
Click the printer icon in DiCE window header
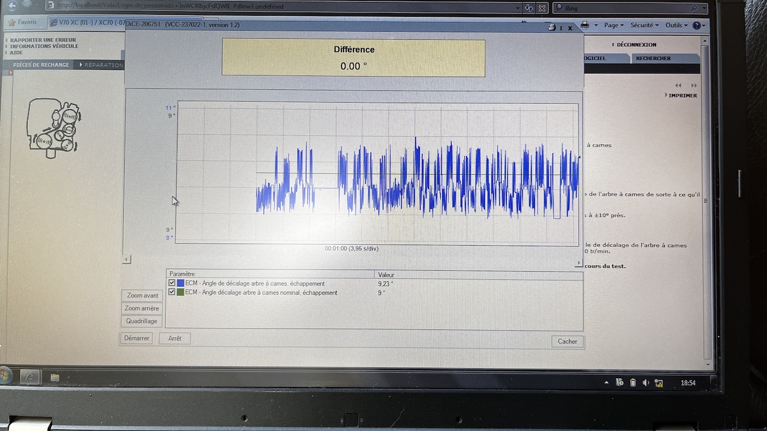click(552, 28)
